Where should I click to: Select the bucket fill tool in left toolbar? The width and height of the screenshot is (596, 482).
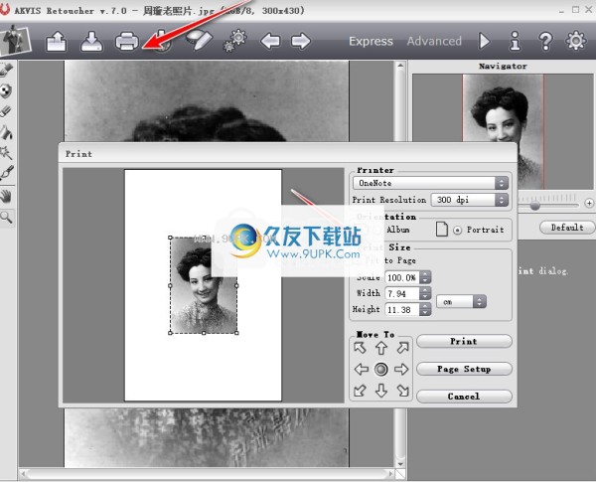coord(6,133)
